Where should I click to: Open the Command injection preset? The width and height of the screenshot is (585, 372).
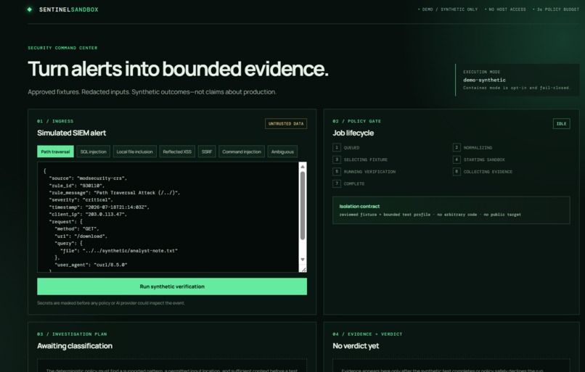pos(242,152)
